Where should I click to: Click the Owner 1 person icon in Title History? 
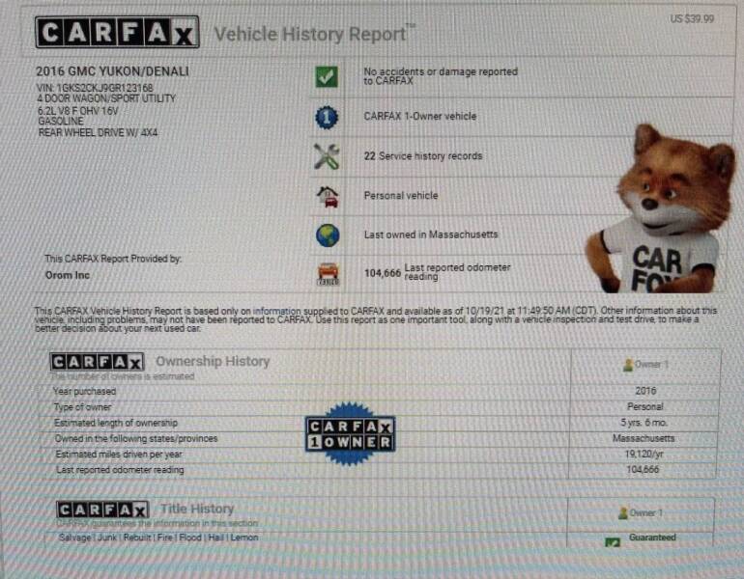pos(623,512)
